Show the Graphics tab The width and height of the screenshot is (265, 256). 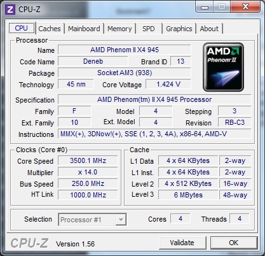(x=179, y=29)
